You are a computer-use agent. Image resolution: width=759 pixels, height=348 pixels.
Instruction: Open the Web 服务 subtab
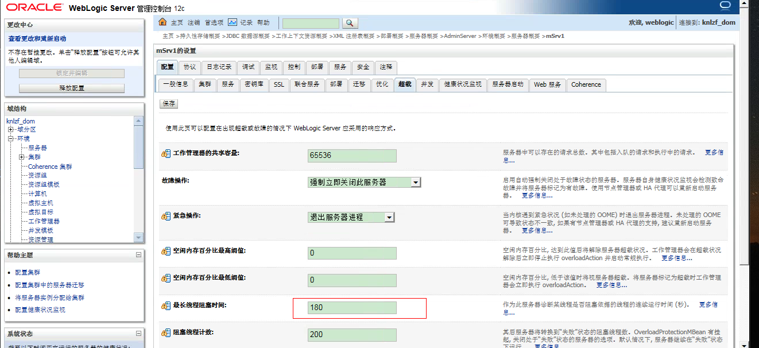tap(547, 84)
